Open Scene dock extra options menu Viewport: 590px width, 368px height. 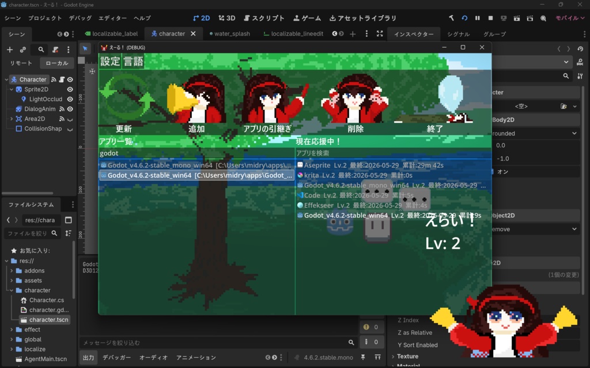click(x=68, y=49)
